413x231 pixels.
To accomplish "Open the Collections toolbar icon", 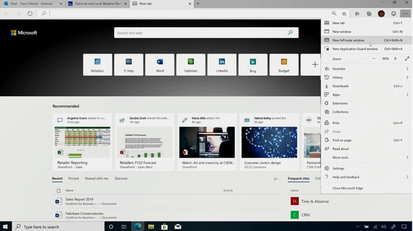I will click(x=369, y=13).
